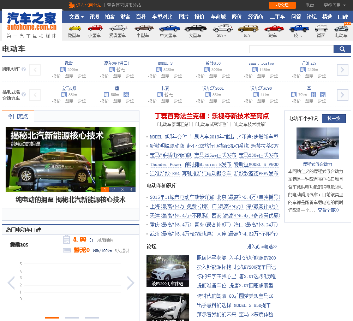Open 苹果汽车2019年推出 news link

211,137
